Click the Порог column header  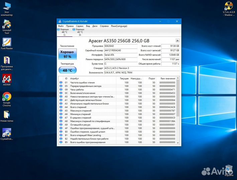click(150, 78)
